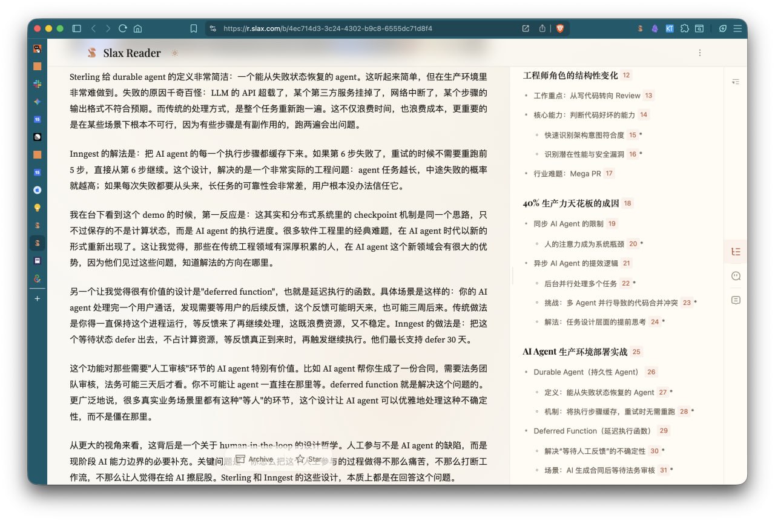Open outline item 工作重点:从写代码转向 Review
This screenshot has width=775, height=521.
point(587,95)
